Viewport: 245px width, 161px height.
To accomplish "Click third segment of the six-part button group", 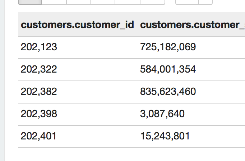I will [x=78, y=2].
